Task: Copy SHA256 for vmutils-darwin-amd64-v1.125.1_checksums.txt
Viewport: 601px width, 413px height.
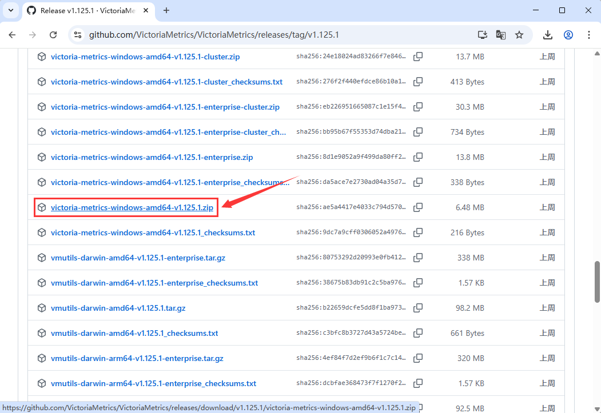Action: click(x=418, y=333)
